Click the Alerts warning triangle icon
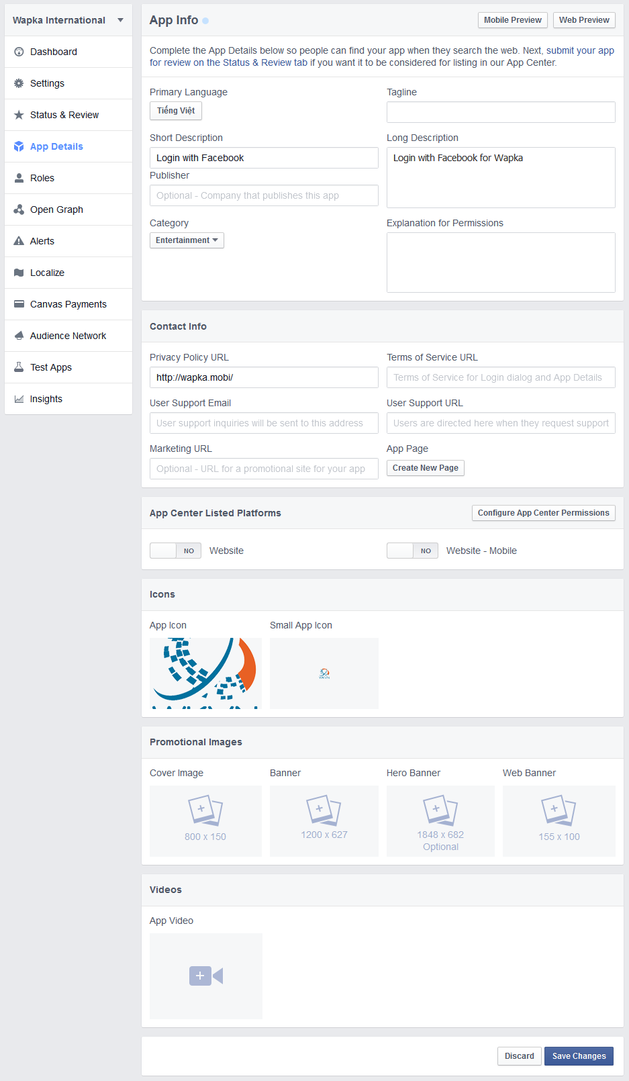629x1081 pixels. tap(19, 241)
